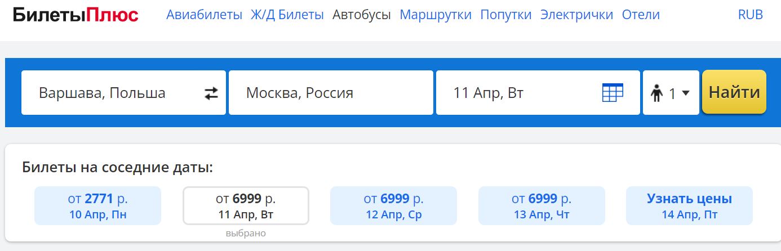The height and width of the screenshot is (251, 781).
Task: Click the passenger person icon
Action: 656,93
